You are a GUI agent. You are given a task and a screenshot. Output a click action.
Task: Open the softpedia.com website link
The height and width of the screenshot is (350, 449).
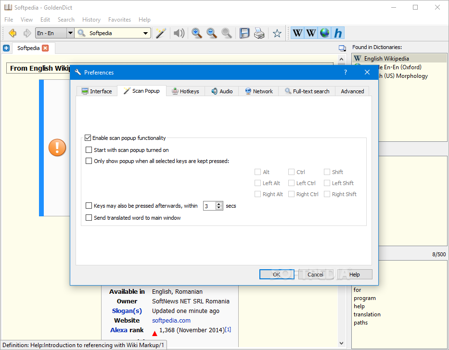tap(171, 321)
